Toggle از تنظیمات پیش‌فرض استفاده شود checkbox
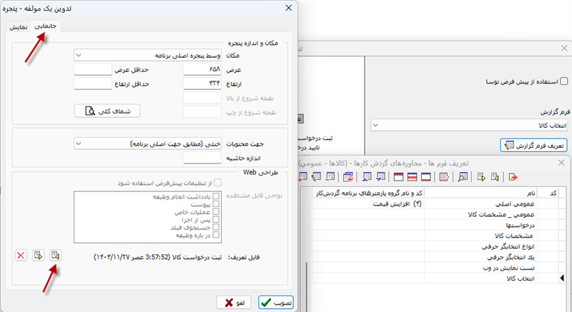The image size is (572, 312). (218, 183)
